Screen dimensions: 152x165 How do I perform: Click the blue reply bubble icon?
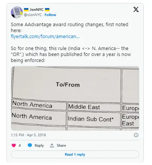[30, 145]
